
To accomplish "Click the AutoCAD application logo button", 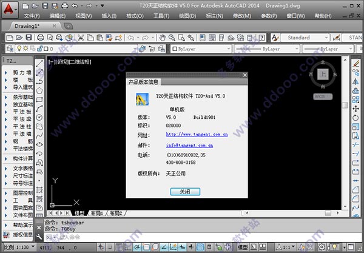I will [x=8, y=8].
